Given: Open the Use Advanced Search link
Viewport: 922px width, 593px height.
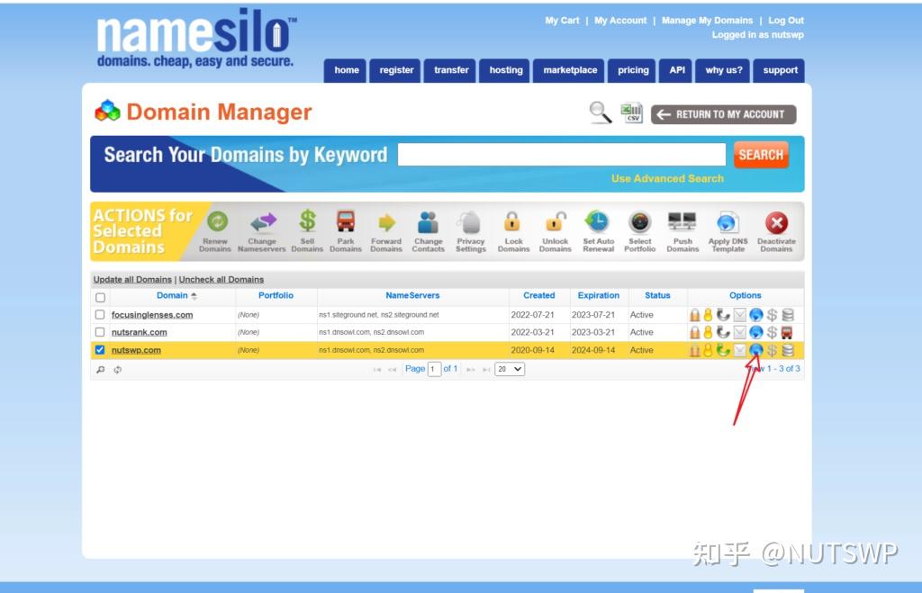Looking at the screenshot, I should click(667, 178).
